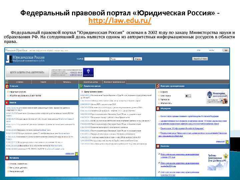Select the Новости navigation tab
Image resolution: width=240 pixels, height=180 pixels.
[43, 82]
